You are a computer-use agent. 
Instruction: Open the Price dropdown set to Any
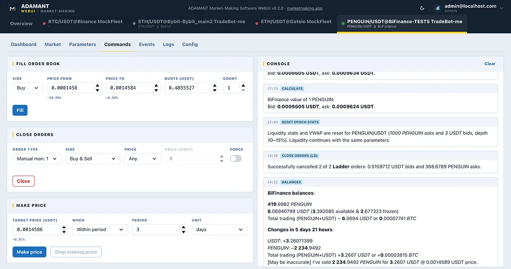(x=142, y=159)
